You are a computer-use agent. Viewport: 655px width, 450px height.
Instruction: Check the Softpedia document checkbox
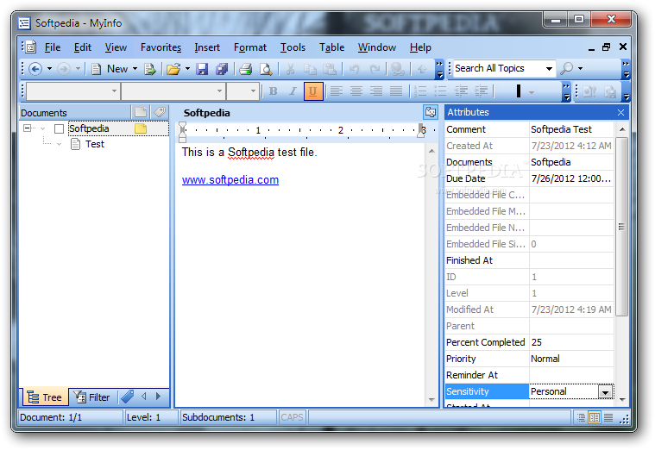point(60,128)
